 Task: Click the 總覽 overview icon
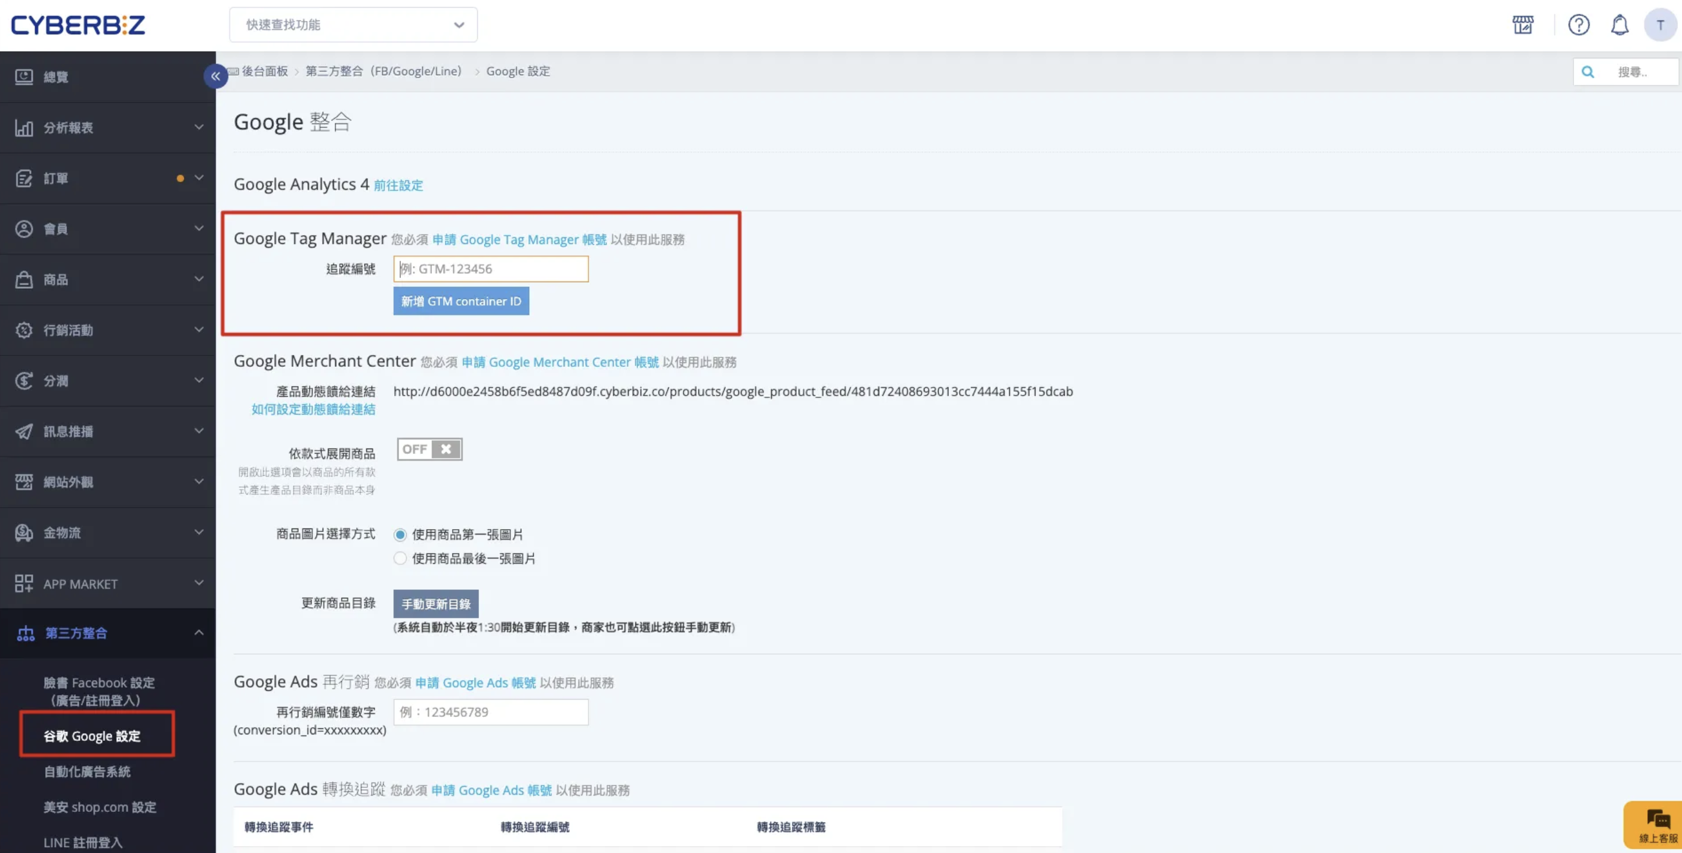pos(24,77)
